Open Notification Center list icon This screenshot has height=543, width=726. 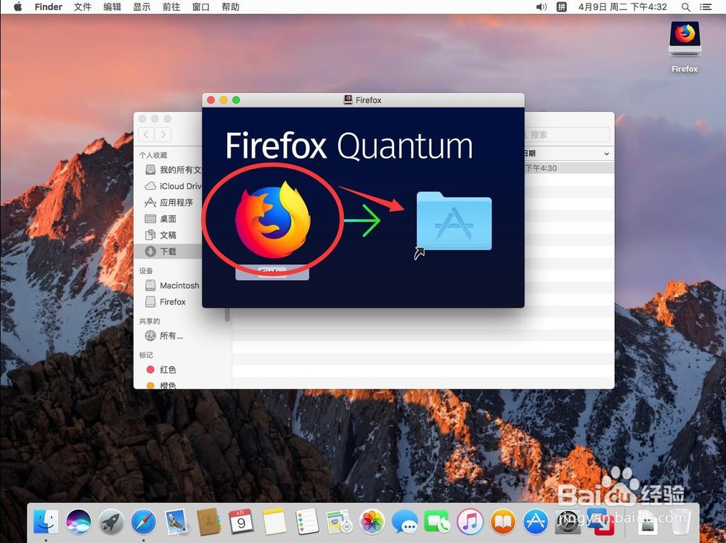point(706,7)
